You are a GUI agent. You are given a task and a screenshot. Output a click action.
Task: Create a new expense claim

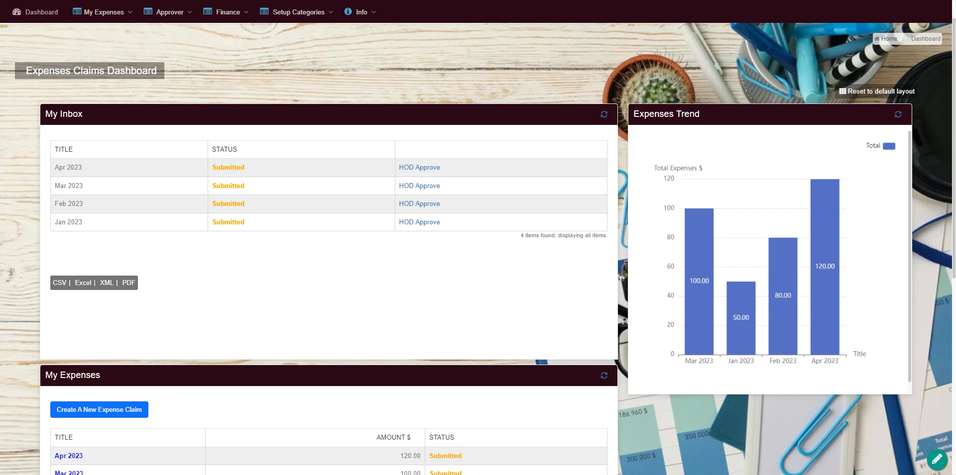point(99,410)
